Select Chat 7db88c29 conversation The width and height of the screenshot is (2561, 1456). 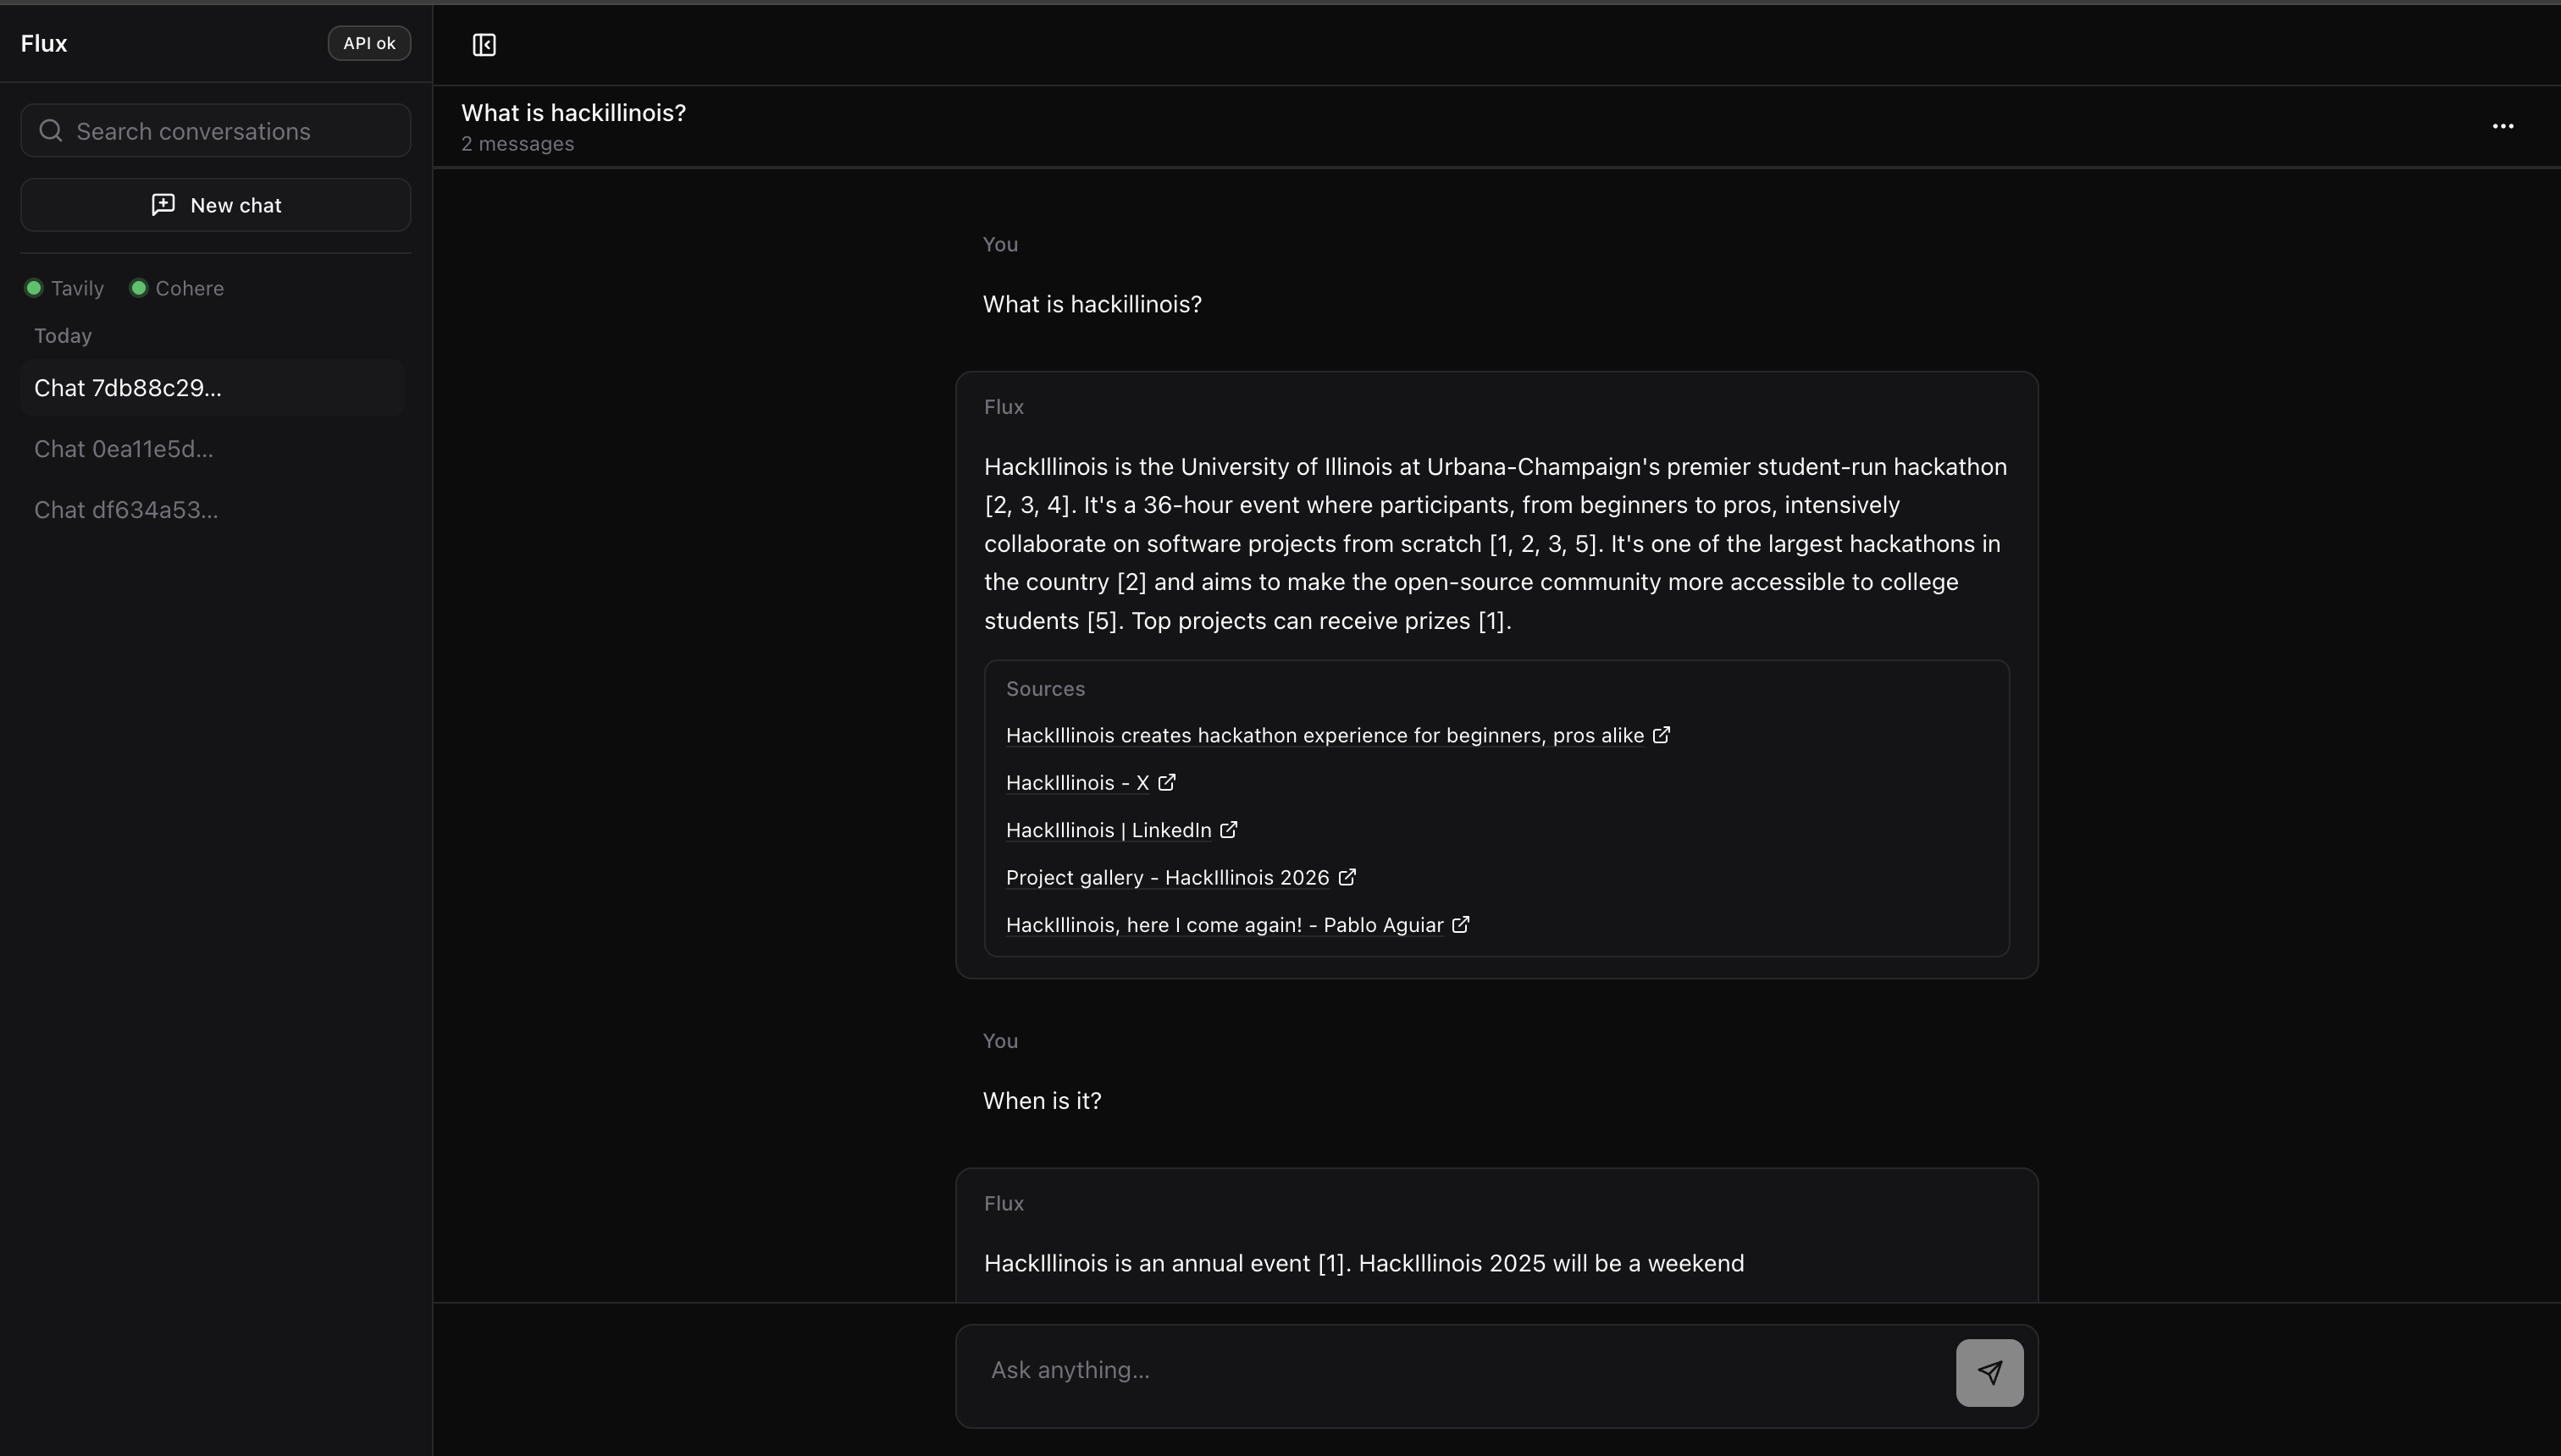128,388
